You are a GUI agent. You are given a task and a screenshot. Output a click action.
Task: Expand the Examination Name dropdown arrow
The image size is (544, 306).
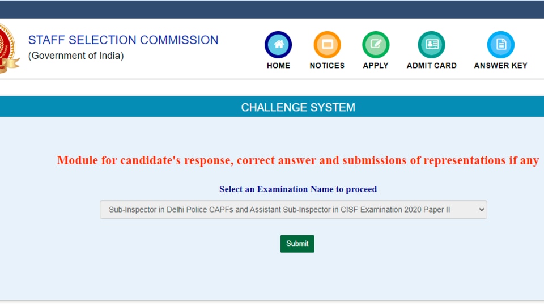point(481,210)
